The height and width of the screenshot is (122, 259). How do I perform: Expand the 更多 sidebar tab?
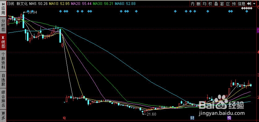[3, 116]
